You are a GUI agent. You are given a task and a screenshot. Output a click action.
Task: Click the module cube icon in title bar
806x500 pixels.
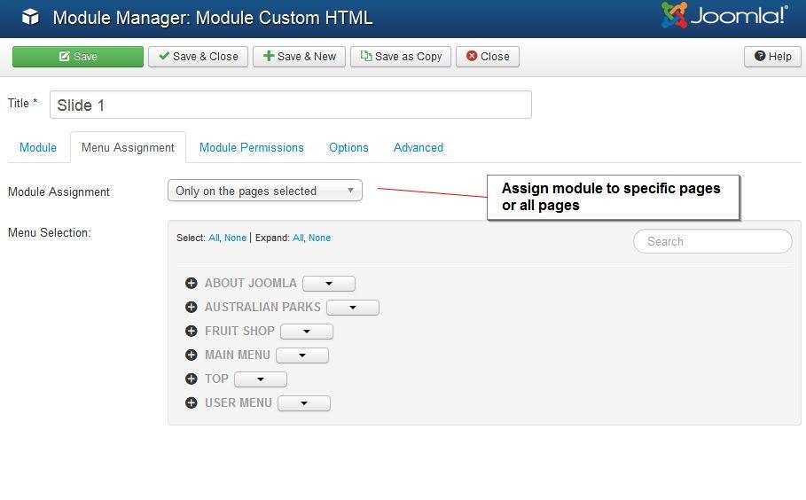pos(30,18)
